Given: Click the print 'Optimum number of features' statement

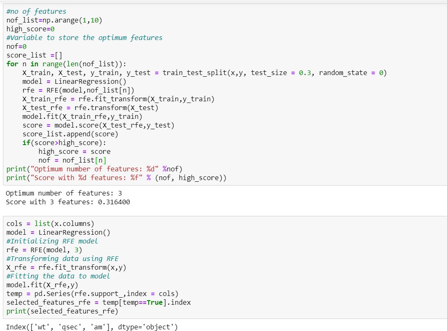Looking at the screenshot, I should [95, 169].
